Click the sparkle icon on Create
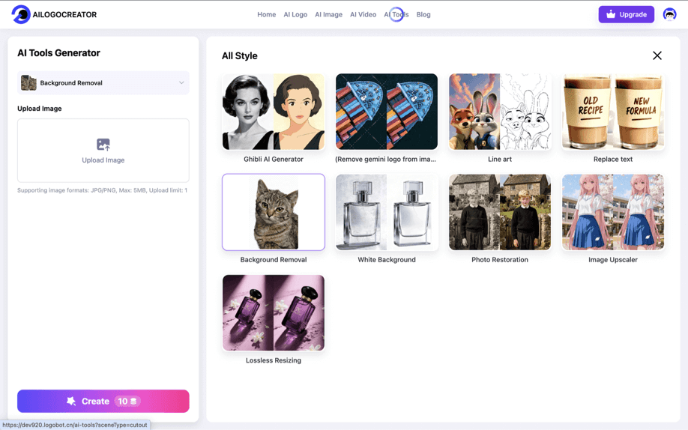This screenshot has height=430, width=688. tap(71, 401)
